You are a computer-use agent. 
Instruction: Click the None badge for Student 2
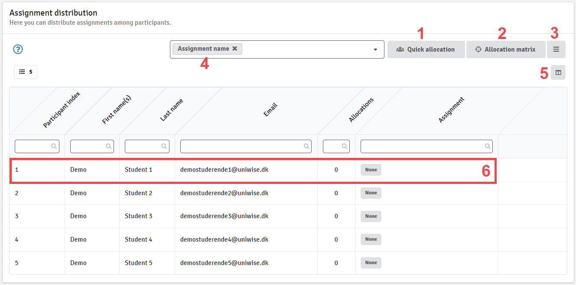point(371,193)
